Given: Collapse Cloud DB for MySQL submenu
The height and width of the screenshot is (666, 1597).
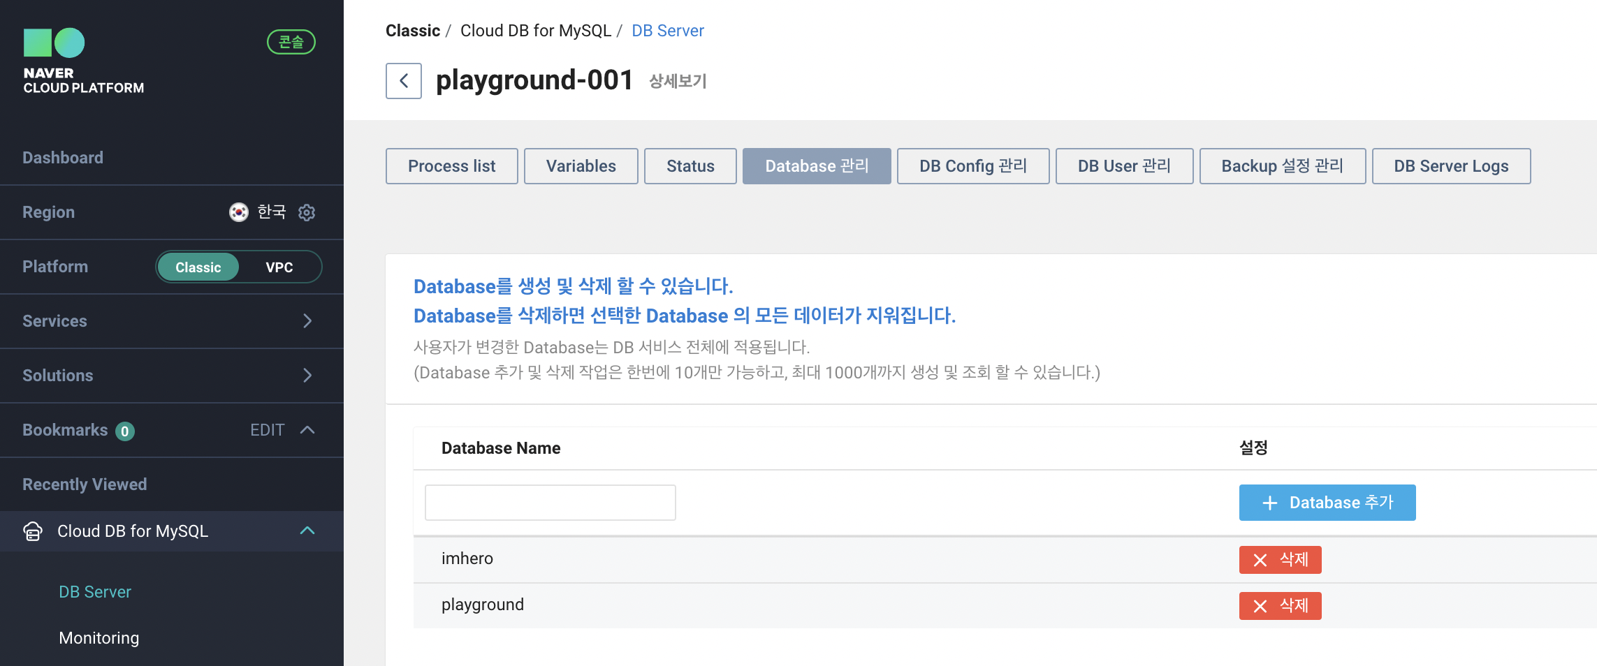Looking at the screenshot, I should tap(307, 531).
